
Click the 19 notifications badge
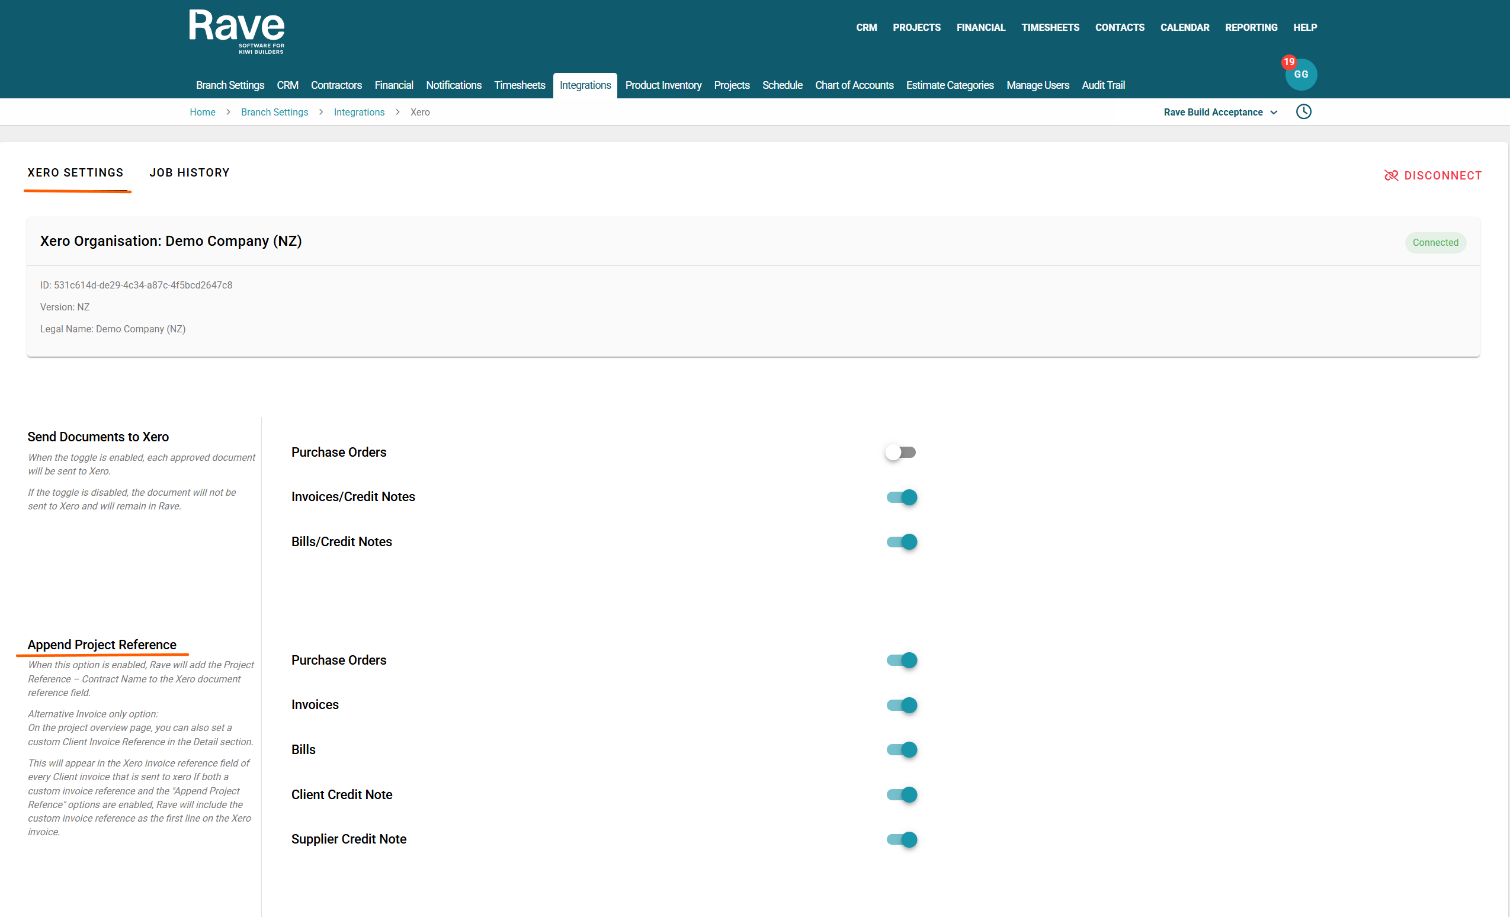[1289, 62]
